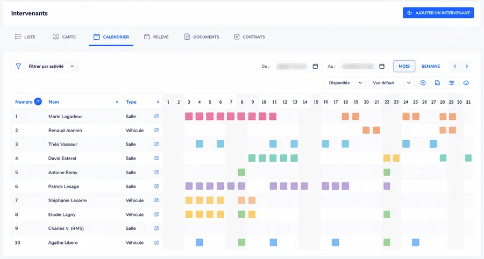The image size is (484, 259).
Task: Open the Disponible dropdown
Action: click(345, 83)
